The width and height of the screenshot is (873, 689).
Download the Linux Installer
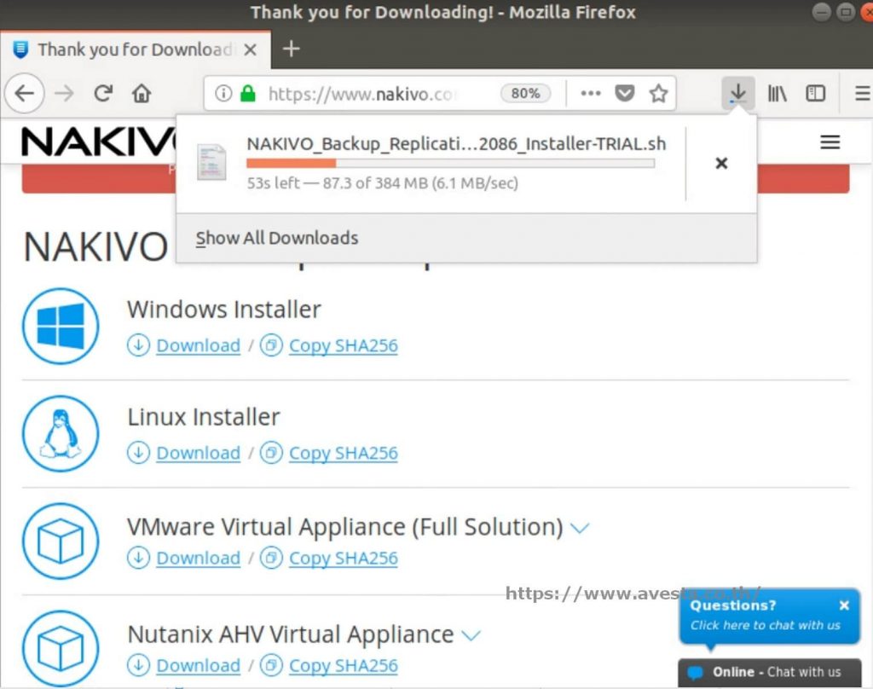[x=198, y=453]
